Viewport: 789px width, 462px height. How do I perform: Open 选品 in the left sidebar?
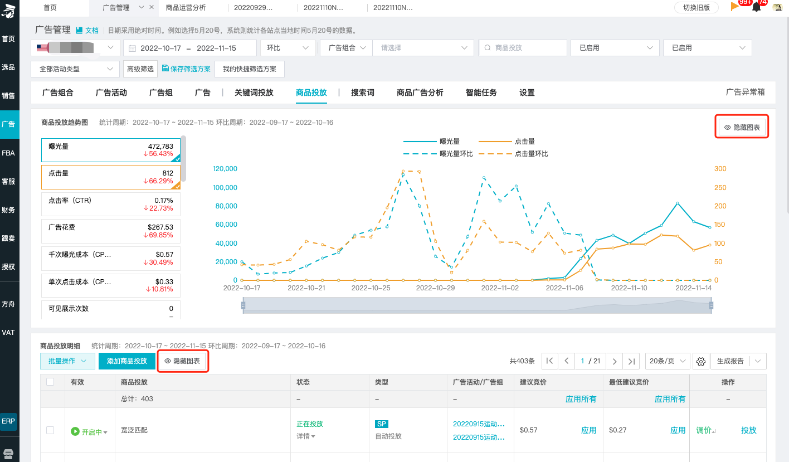[x=8, y=67]
